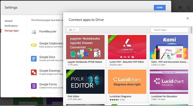Viewport: 193px width, 106px height.
Task: Open the All category filter dropdown
Action: click(73, 30)
